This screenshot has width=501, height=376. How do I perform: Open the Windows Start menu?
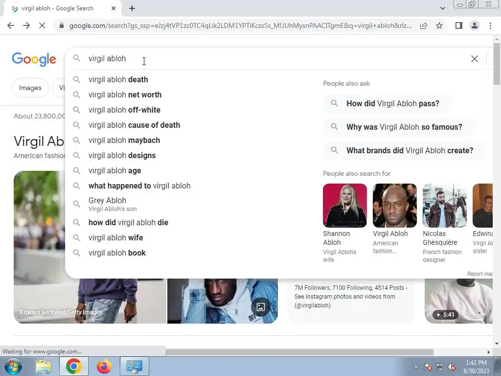click(12, 366)
